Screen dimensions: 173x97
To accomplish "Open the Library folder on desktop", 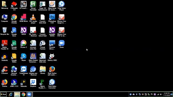I will tap(43, 70).
